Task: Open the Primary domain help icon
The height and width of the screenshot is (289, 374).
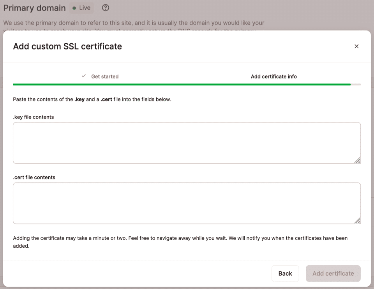Action: point(106,8)
